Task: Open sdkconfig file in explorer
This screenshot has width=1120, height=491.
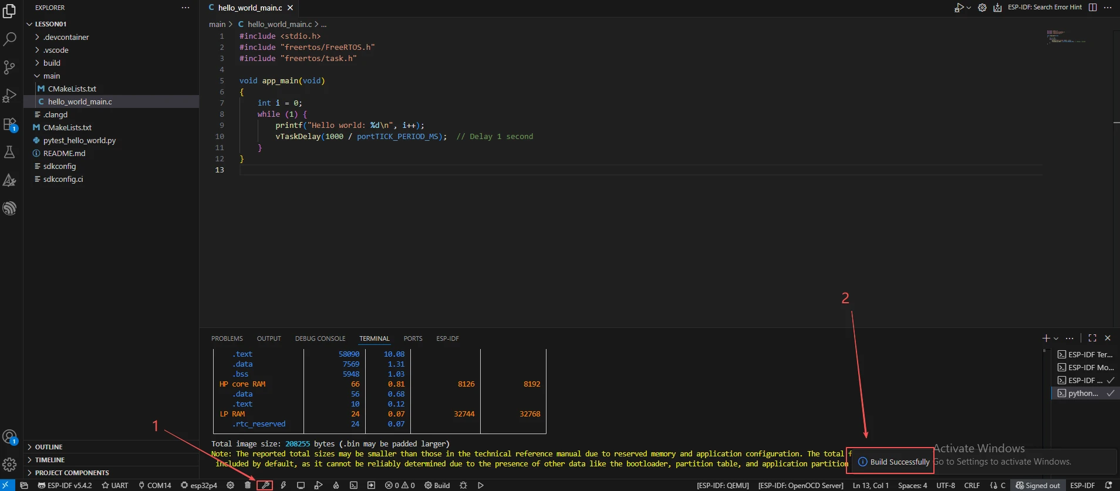Action: click(112, 166)
